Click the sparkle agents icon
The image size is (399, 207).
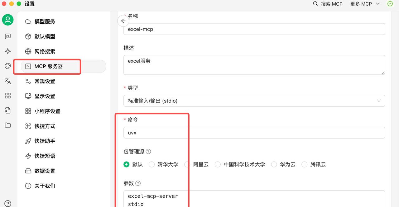pos(8,51)
